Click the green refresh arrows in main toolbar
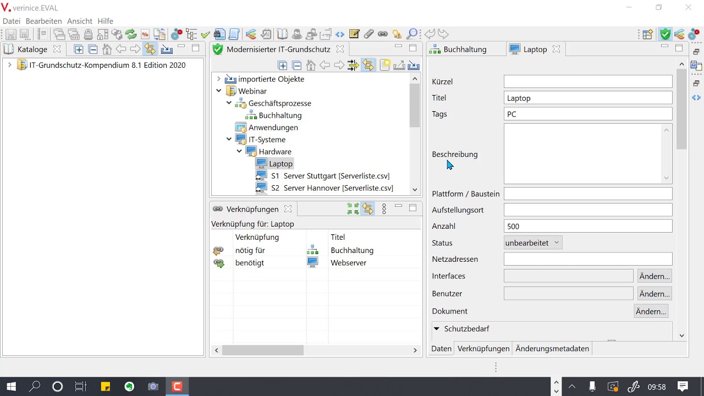Viewport: 704px width, 396px height. [131, 34]
